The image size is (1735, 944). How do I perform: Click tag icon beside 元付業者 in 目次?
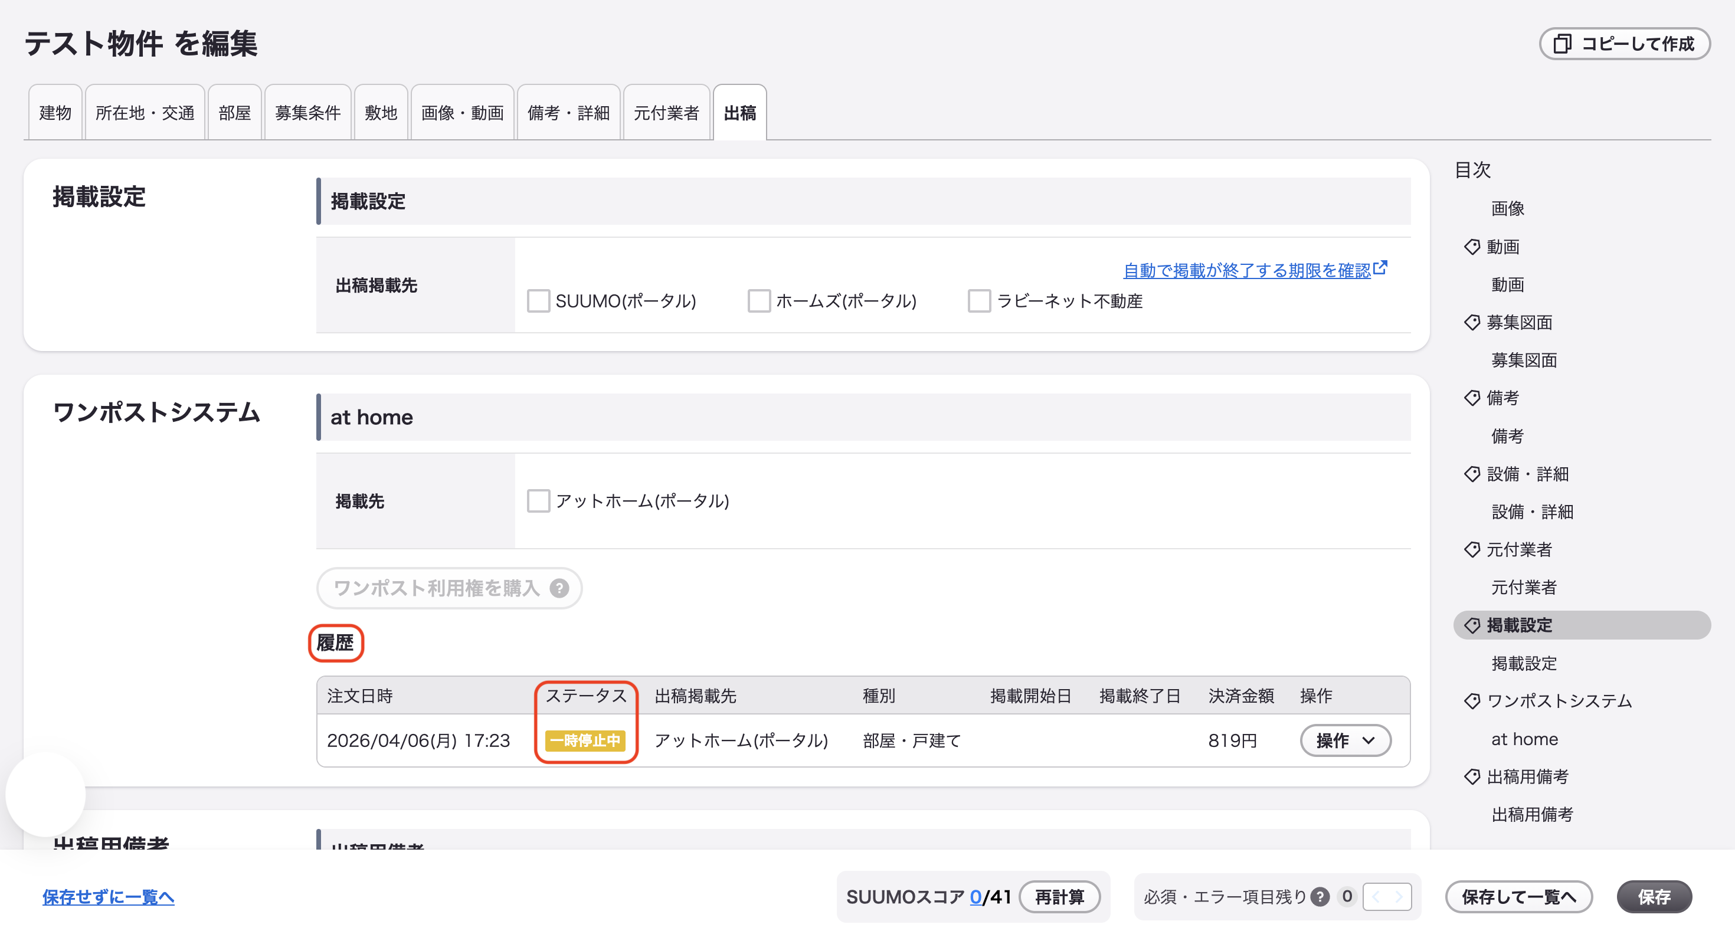click(x=1472, y=549)
